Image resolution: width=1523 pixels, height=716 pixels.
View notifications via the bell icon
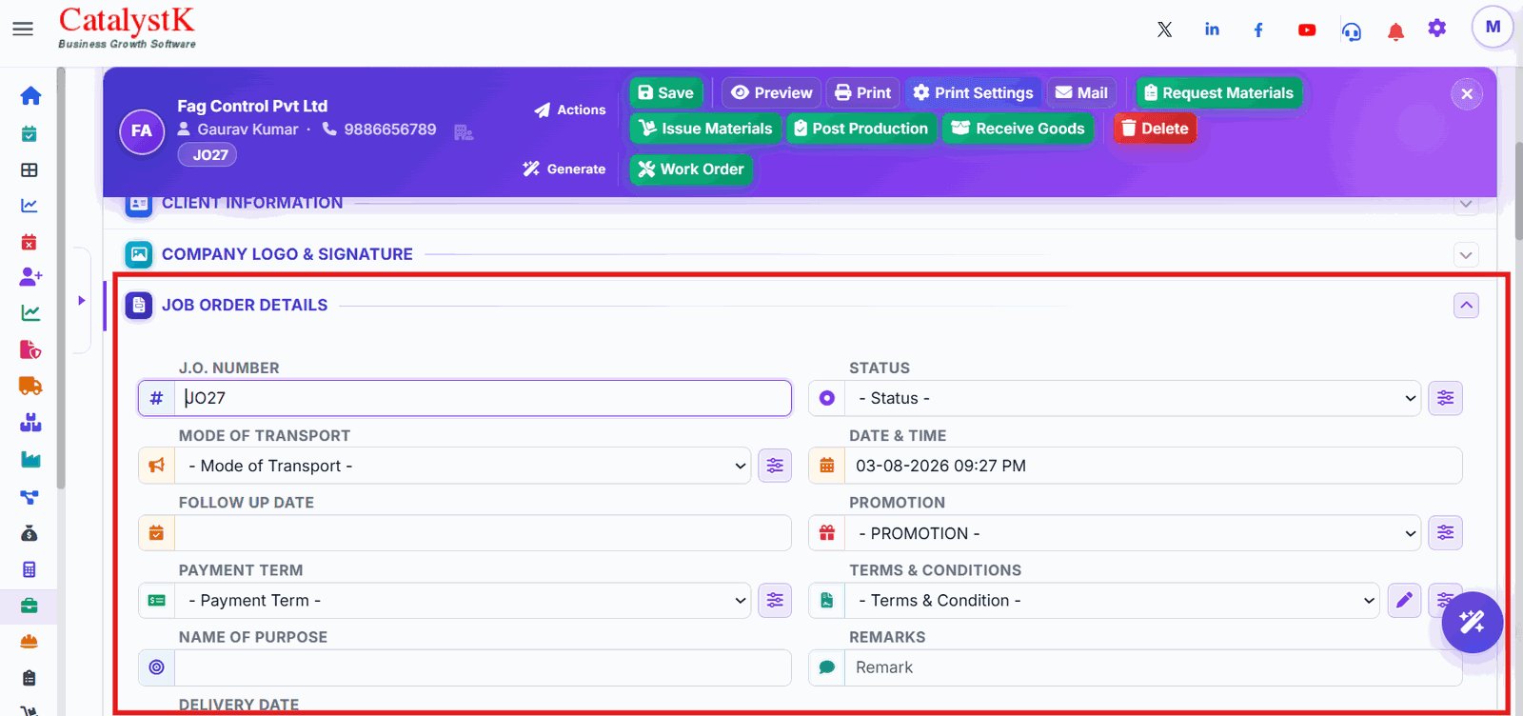point(1395,31)
